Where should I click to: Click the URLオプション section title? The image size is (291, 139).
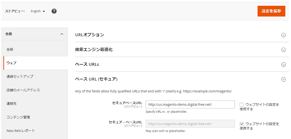90,35
